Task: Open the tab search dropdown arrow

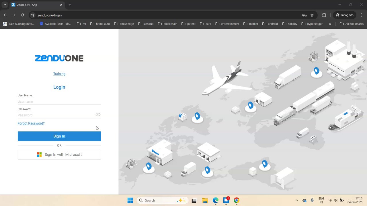Action: tap(5, 5)
